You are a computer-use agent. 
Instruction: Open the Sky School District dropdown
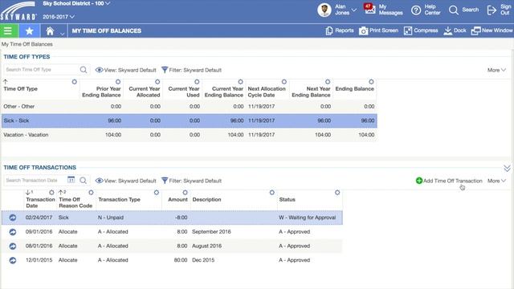point(76,3)
